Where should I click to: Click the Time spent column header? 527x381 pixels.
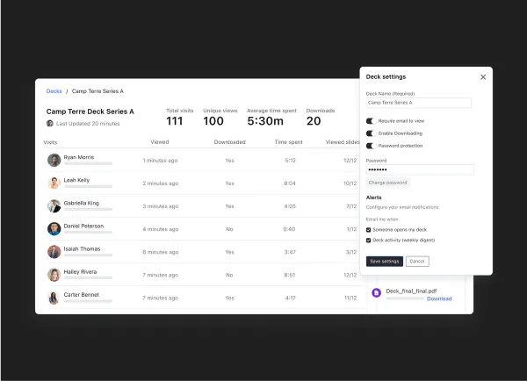pos(288,142)
